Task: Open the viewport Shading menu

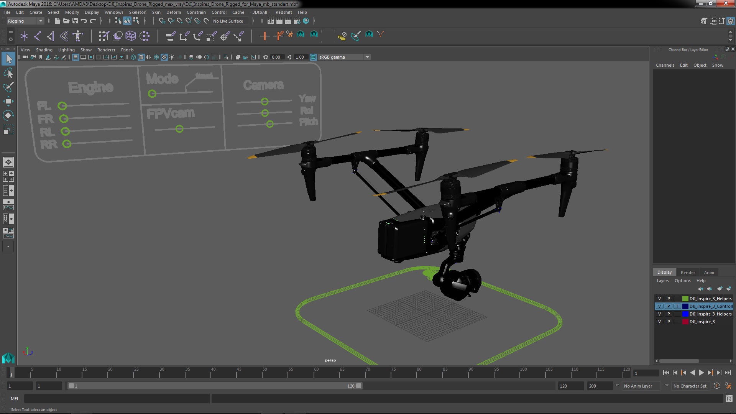Action: [x=44, y=50]
